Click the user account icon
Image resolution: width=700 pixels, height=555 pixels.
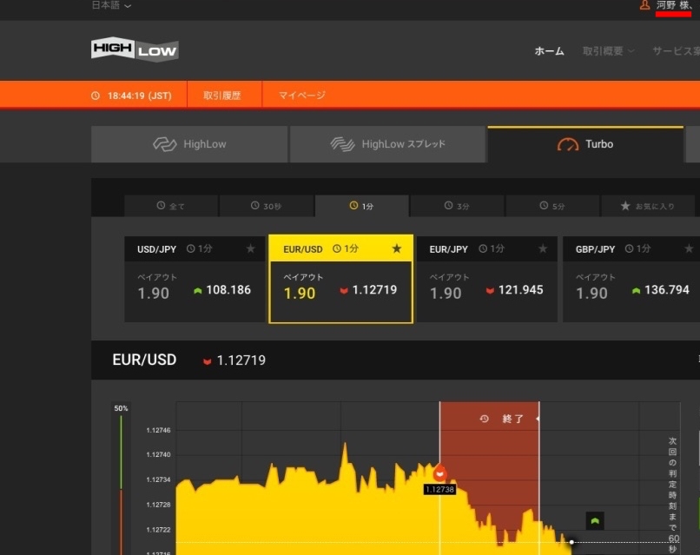click(x=644, y=5)
